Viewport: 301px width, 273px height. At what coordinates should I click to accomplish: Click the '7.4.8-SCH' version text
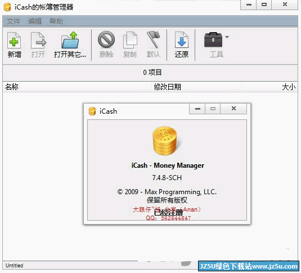point(167,178)
